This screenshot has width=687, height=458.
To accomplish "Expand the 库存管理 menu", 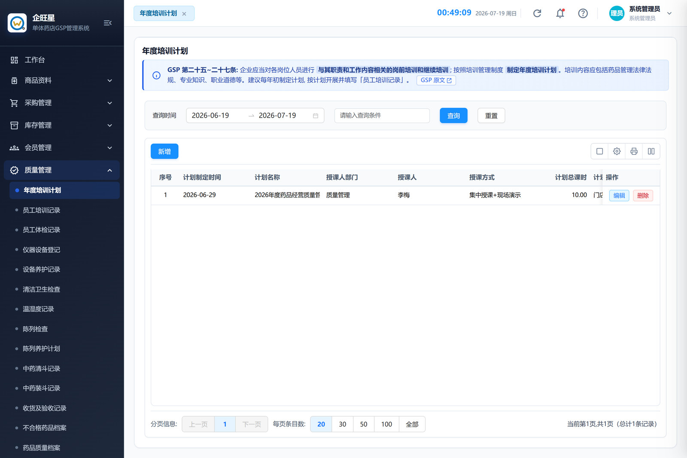I will (62, 125).
